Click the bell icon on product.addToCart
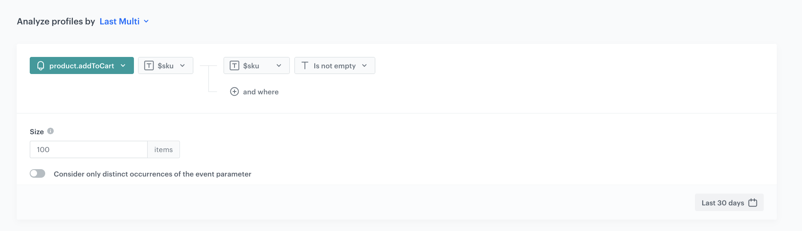 pos(41,66)
